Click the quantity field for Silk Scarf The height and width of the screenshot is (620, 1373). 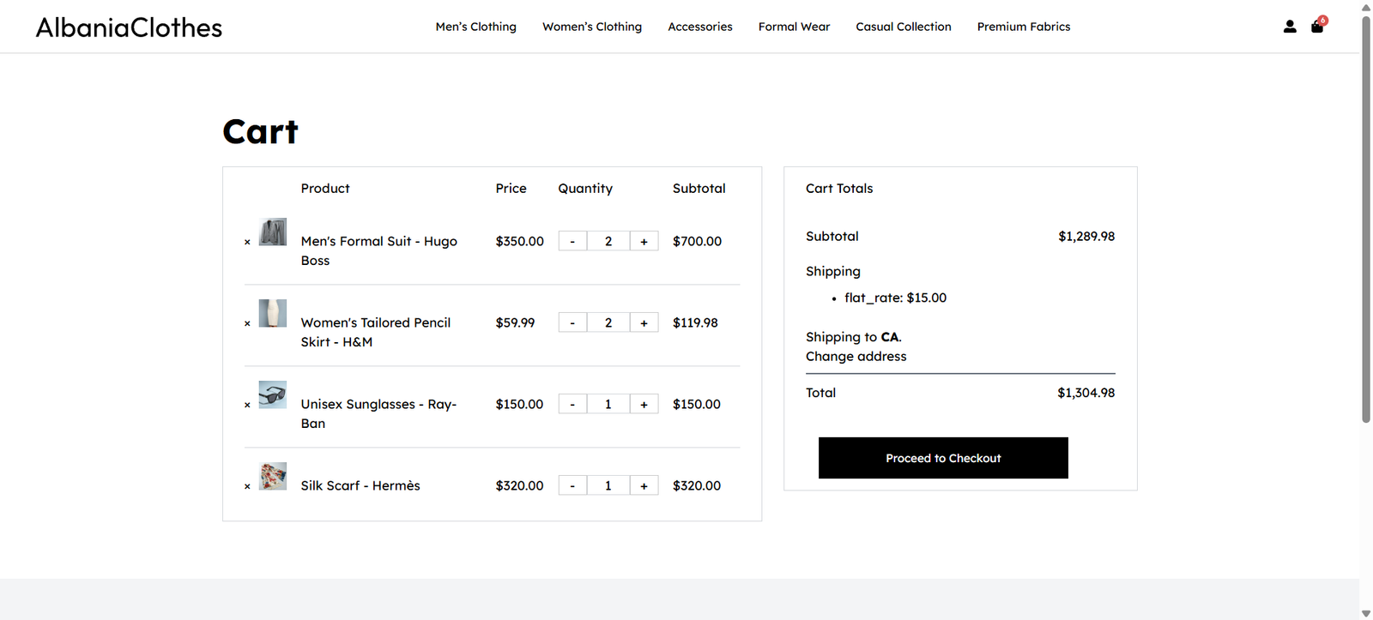tap(608, 485)
